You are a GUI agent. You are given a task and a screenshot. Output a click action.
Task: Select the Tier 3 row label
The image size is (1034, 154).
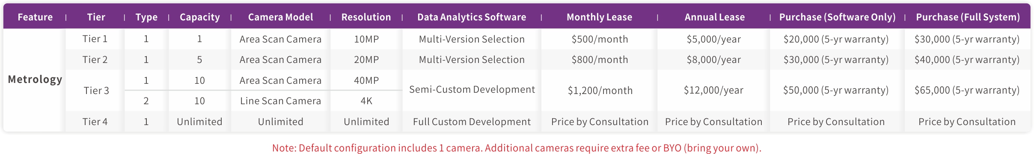click(x=96, y=91)
